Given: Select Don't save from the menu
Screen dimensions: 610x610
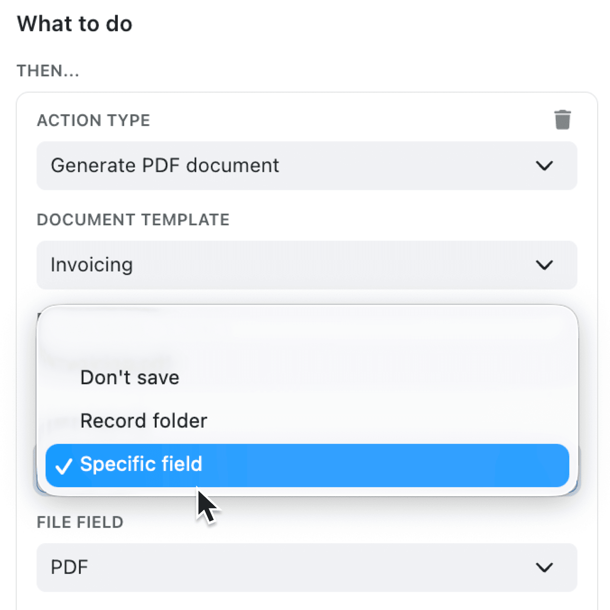Looking at the screenshot, I should (x=130, y=377).
